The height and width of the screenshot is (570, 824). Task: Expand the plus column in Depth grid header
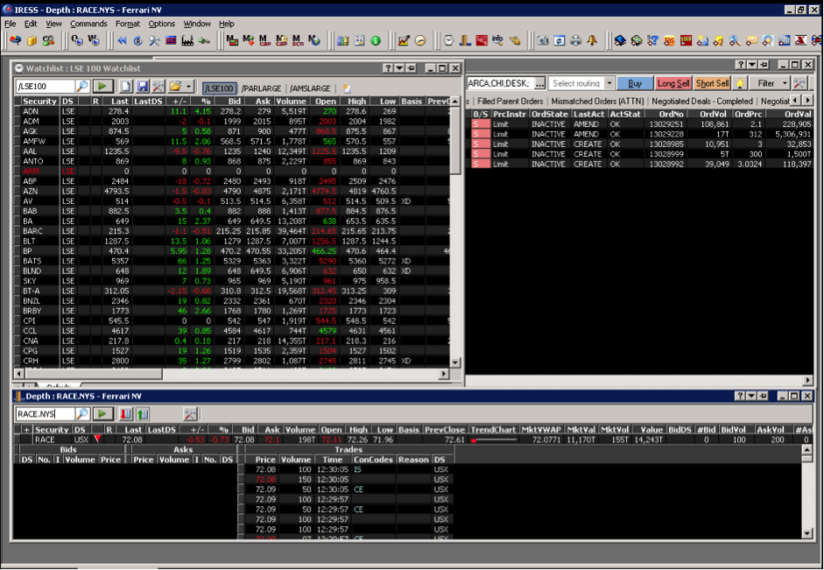point(27,430)
